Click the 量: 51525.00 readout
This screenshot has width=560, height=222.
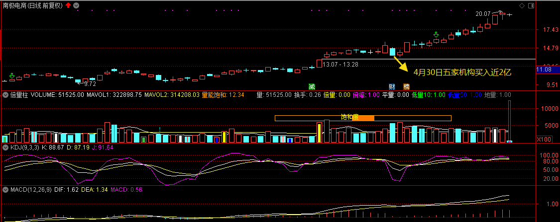pos(274,95)
